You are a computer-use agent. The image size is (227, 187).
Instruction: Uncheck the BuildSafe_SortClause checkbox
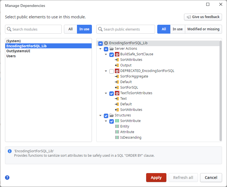click(112, 54)
